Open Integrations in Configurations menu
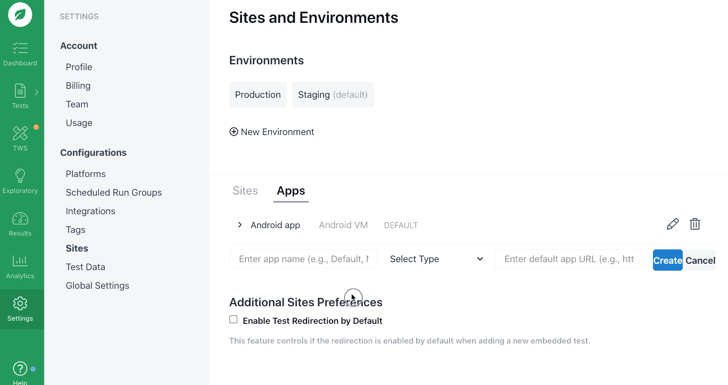 90,211
